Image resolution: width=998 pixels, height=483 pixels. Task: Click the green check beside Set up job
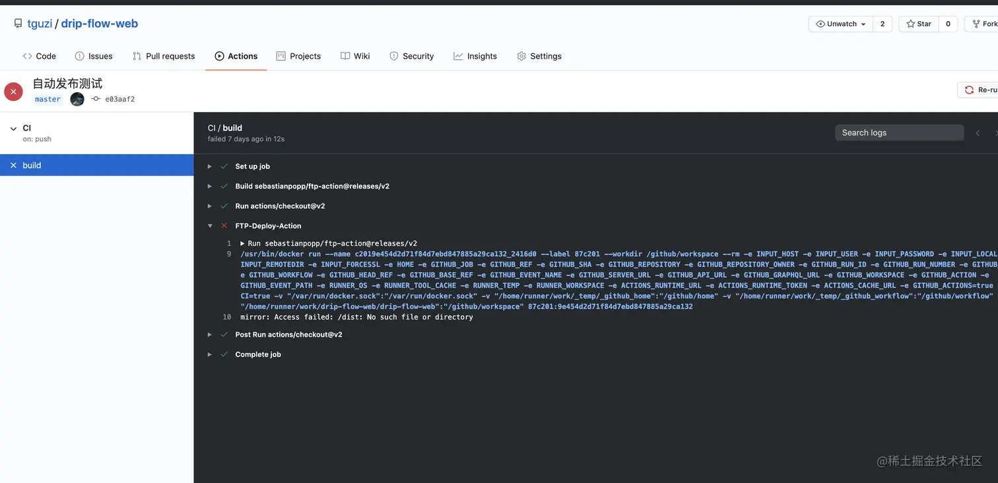coord(224,166)
